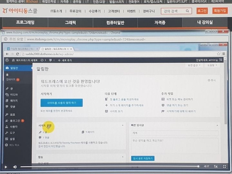This screenshot has width=232, height=174.
Task: Click the 또는 테마를 완전히 변경하세요 link
Action: click(56, 111)
